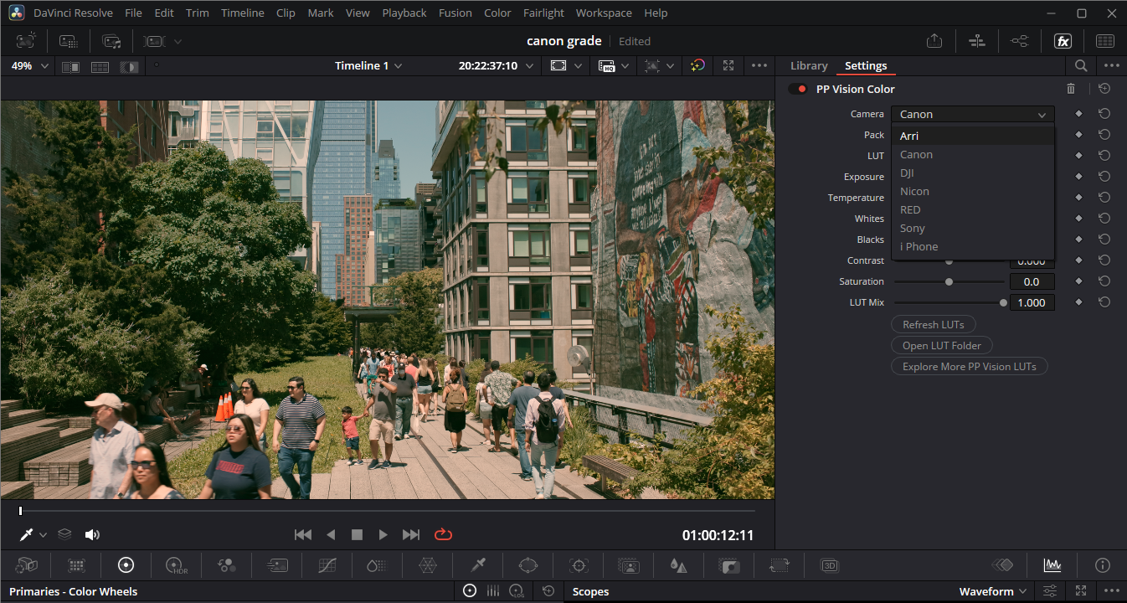1127x603 pixels.
Task: Adjust the LUT Mix slider handle
Action: (1003, 302)
